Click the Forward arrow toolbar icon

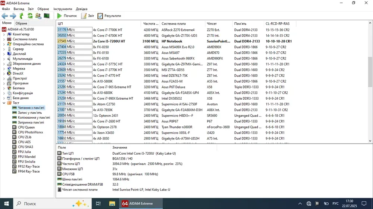point(13,16)
